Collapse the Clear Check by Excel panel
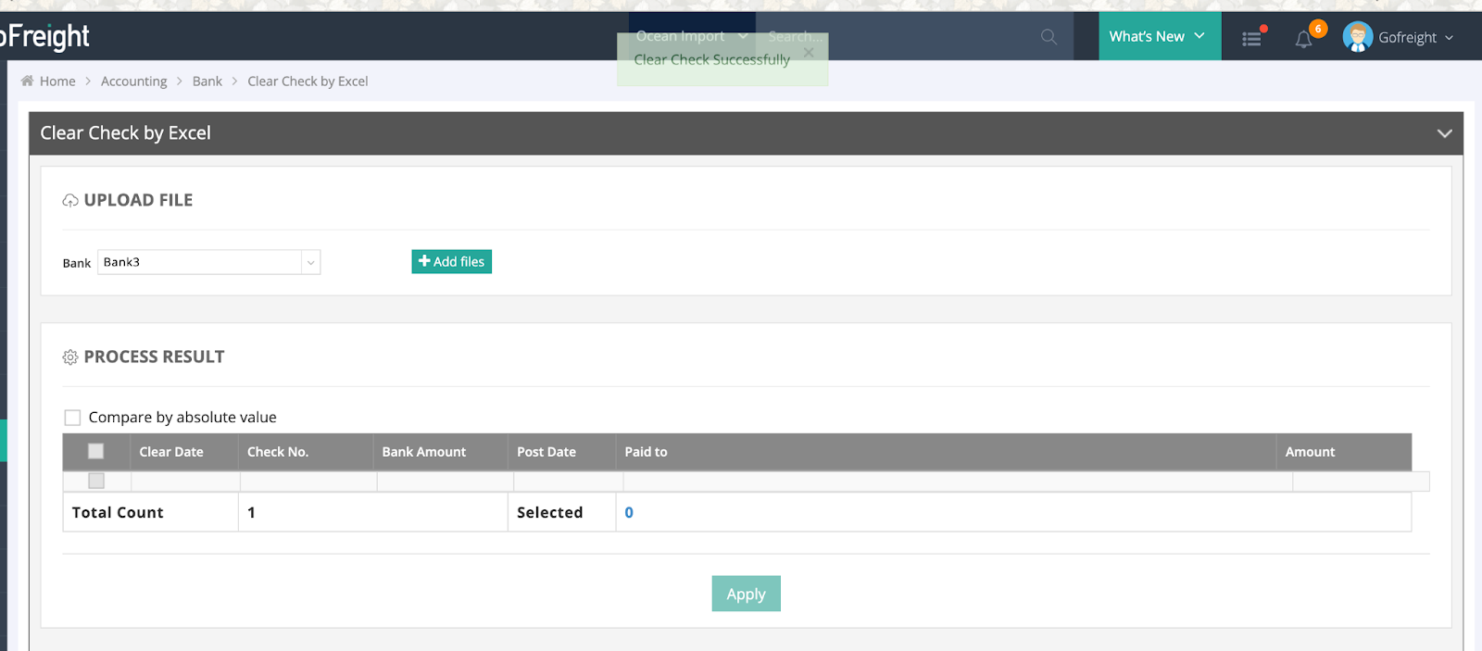This screenshot has width=1482, height=651. pos(1443,133)
